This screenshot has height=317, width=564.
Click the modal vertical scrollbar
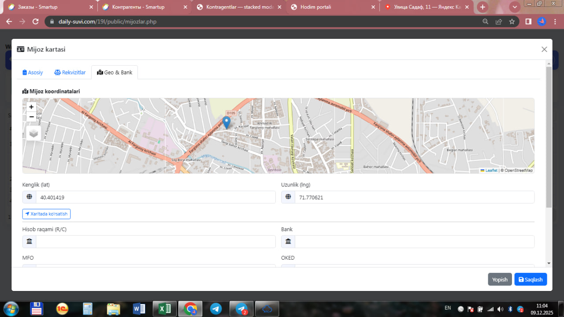(549, 137)
